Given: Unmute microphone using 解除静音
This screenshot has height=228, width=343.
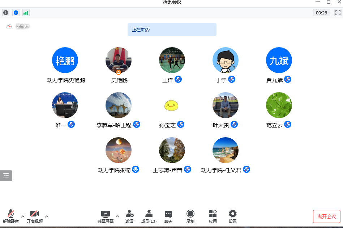Looking at the screenshot, I should (11, 216).
